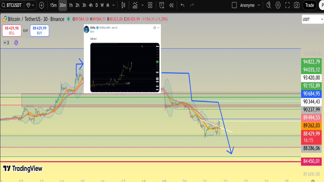Expand the timeframe list dropdown arrow
The width and height of the screenshot is (324, 182).
click(114, 5)
